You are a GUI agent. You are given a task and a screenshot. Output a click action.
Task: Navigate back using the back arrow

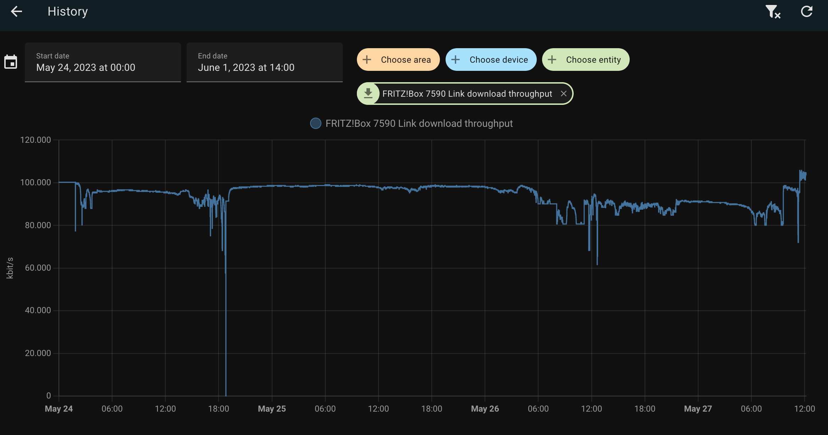coord(16,11)
